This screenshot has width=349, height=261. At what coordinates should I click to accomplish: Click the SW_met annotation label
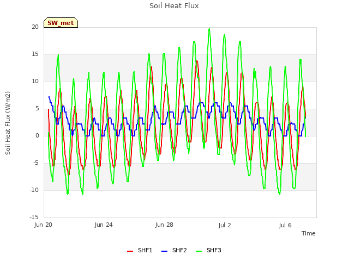(x=61, y=23)
